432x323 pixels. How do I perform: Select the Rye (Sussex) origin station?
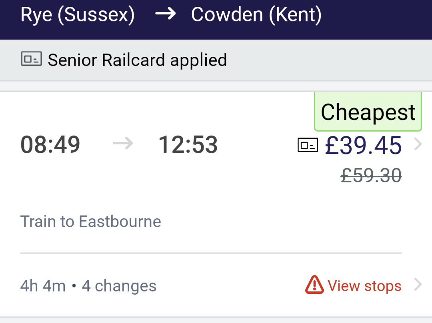click(78, 14)
